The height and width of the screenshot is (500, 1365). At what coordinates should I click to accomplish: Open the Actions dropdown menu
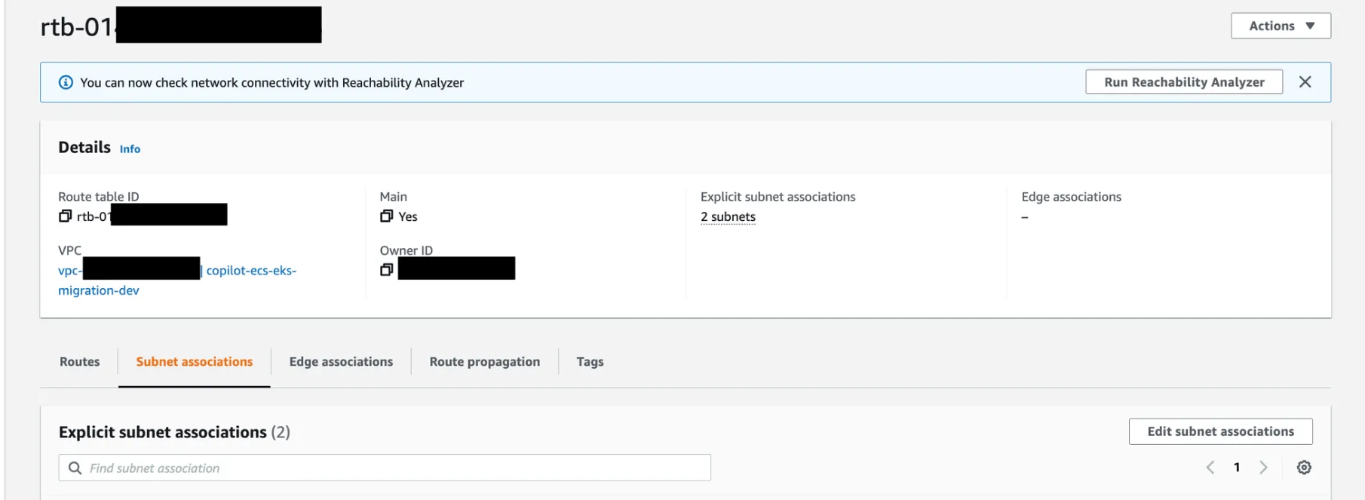(x=1281, y=26)
